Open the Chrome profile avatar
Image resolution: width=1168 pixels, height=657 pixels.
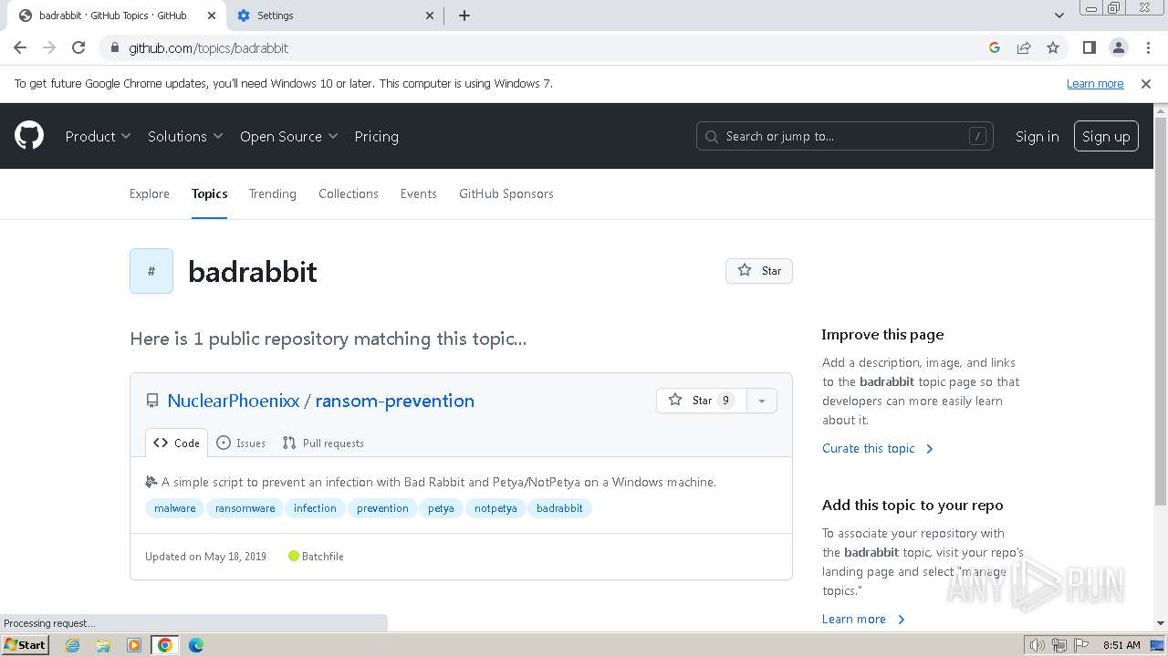point(1118,47)
